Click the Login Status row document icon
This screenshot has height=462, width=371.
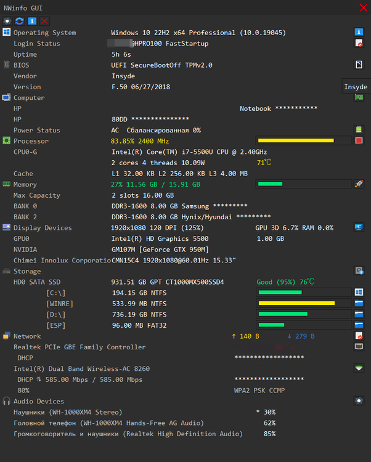(359, 43)
